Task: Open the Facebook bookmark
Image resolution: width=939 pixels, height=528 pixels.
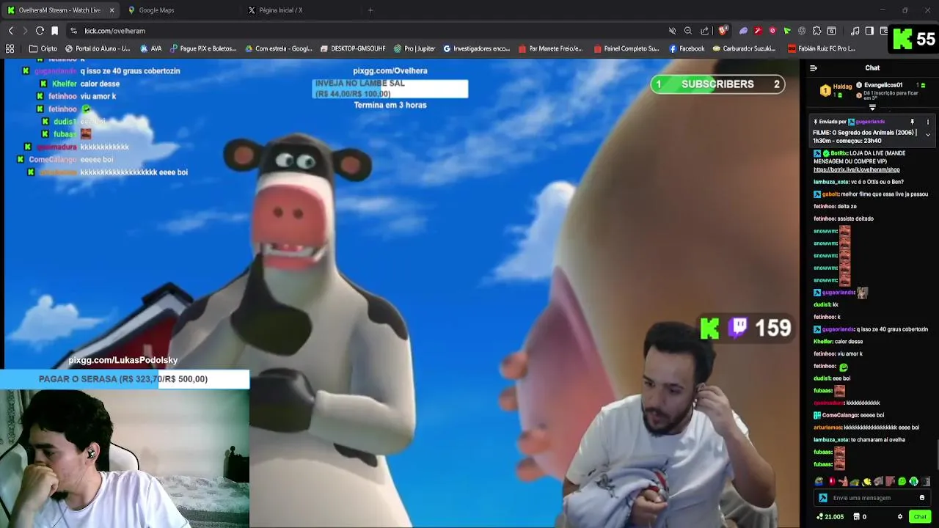Action: 687,48
